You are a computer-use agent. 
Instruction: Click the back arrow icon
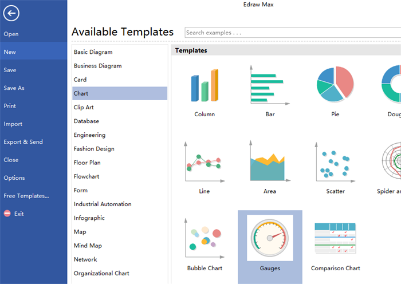(10, 14)
